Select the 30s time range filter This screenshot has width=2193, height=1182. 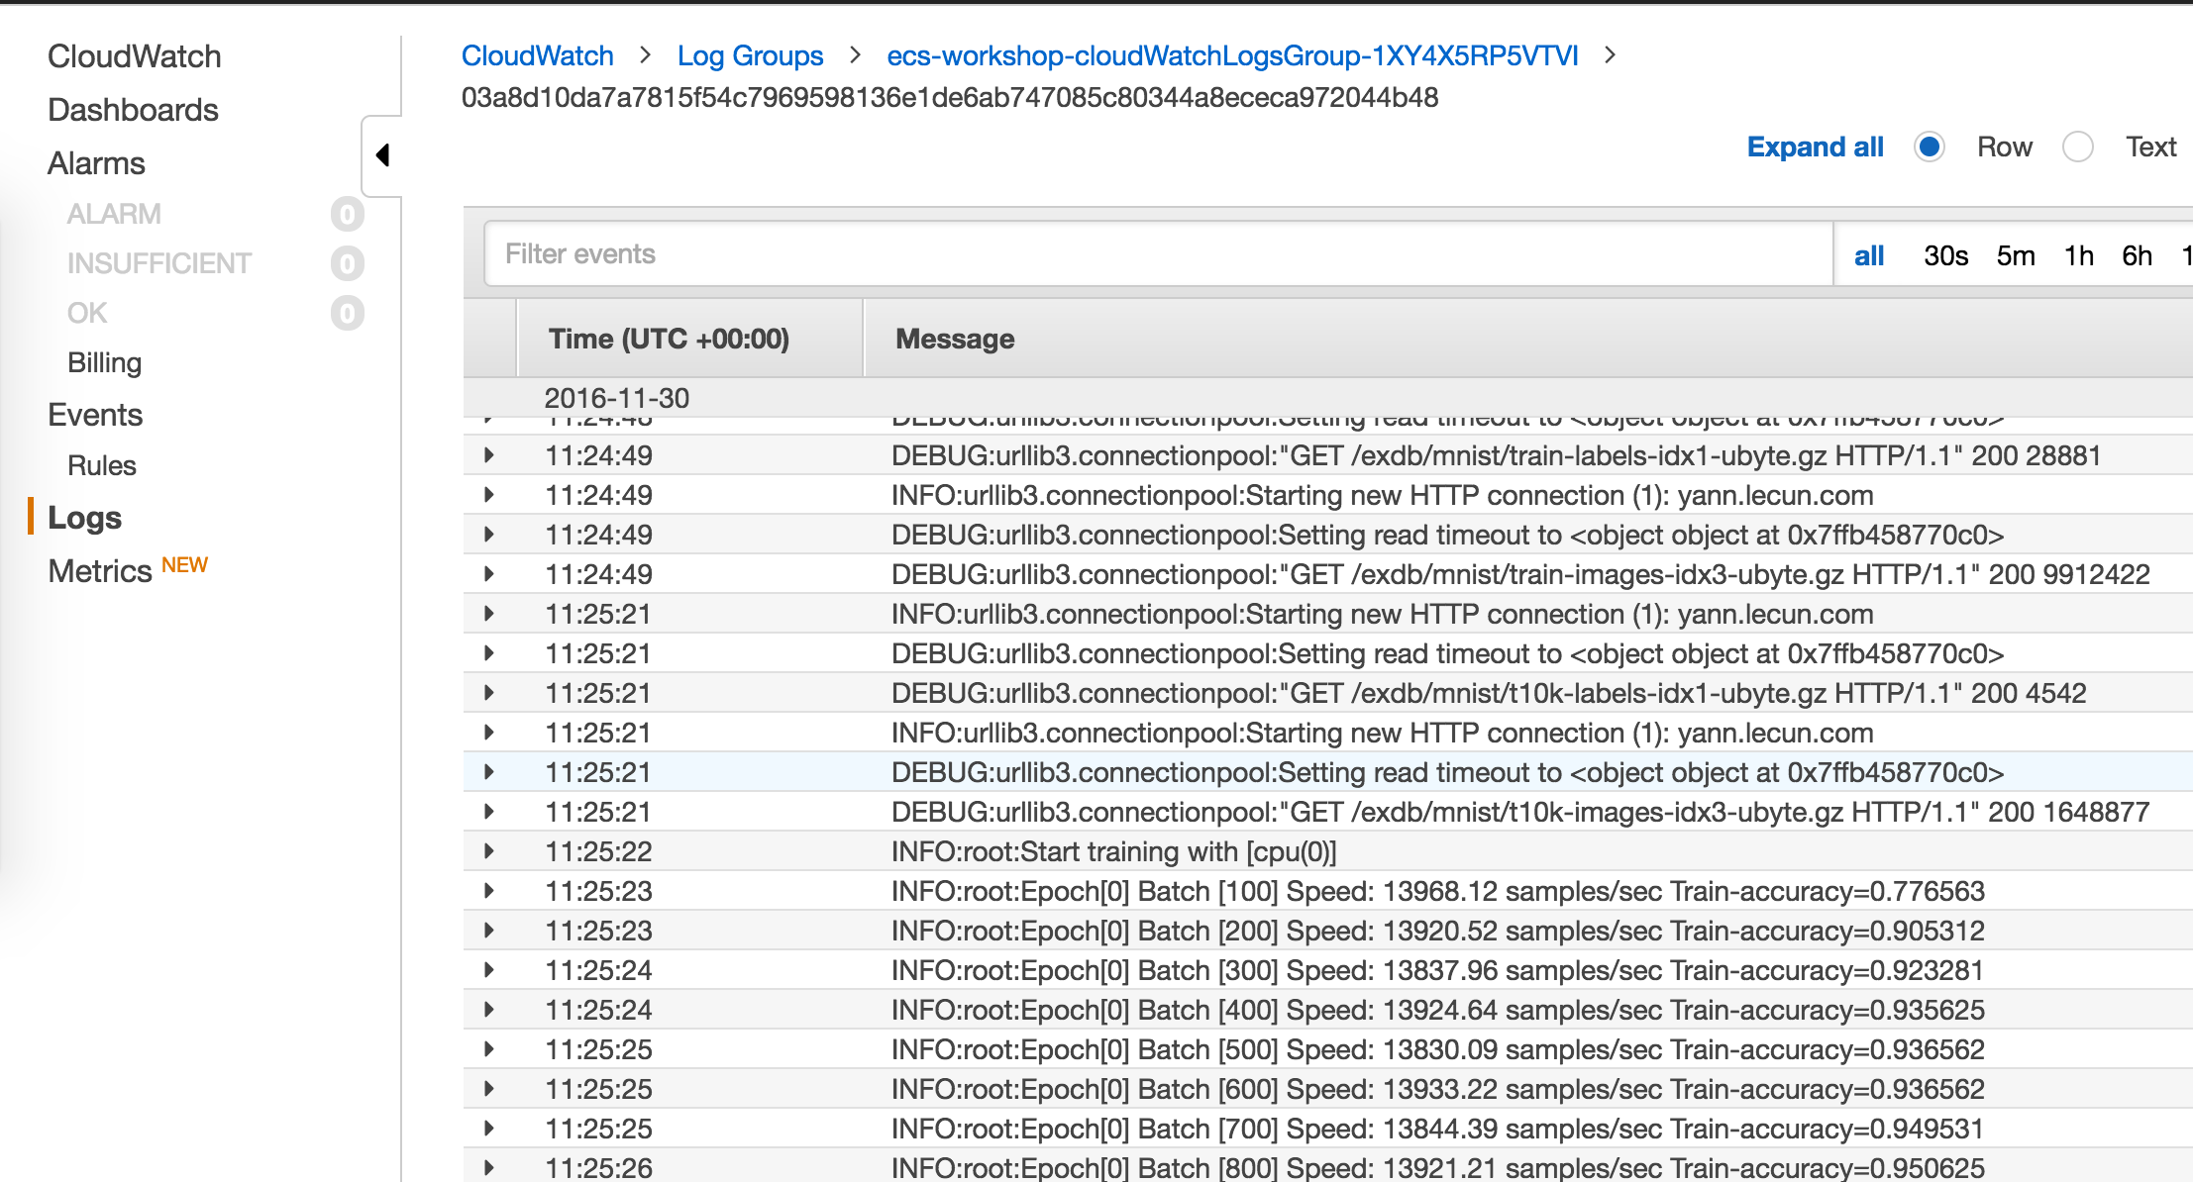point(1945,255)
